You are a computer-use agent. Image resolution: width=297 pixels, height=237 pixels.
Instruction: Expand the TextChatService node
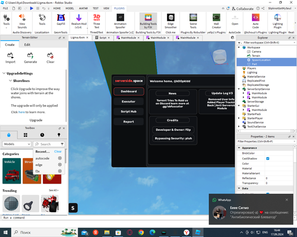pos(239,126)
